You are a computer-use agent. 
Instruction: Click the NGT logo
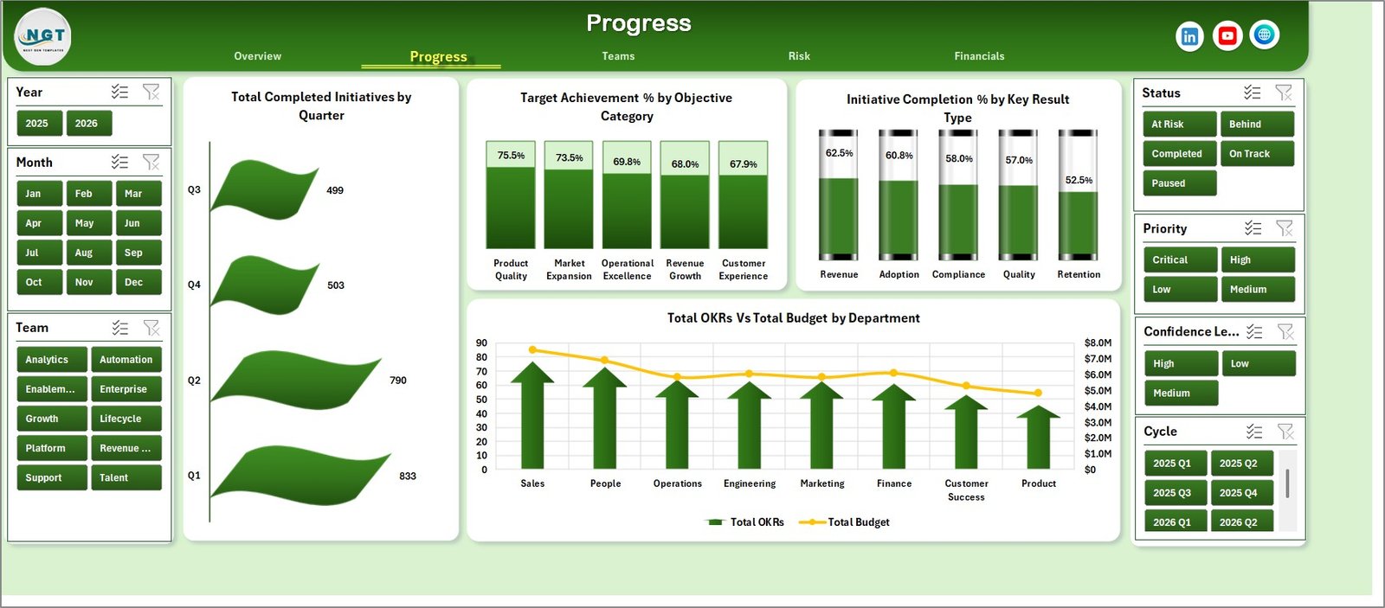[x=42, y=36]
